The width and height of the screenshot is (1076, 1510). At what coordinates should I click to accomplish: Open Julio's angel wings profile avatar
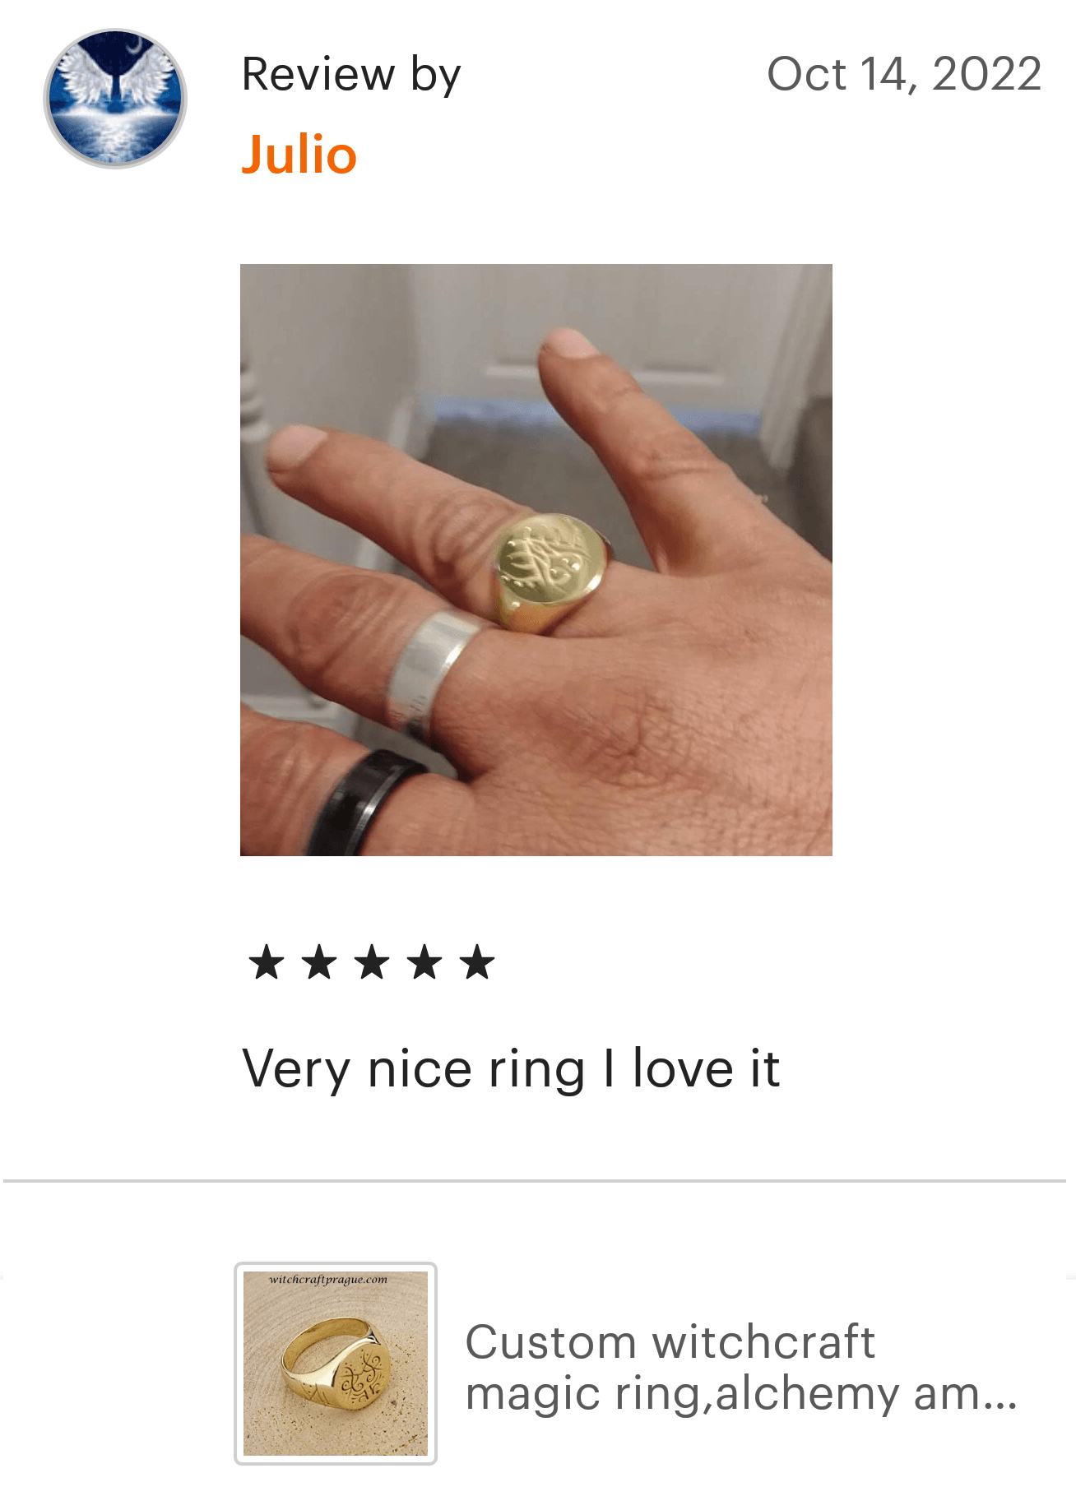[115, 99]
